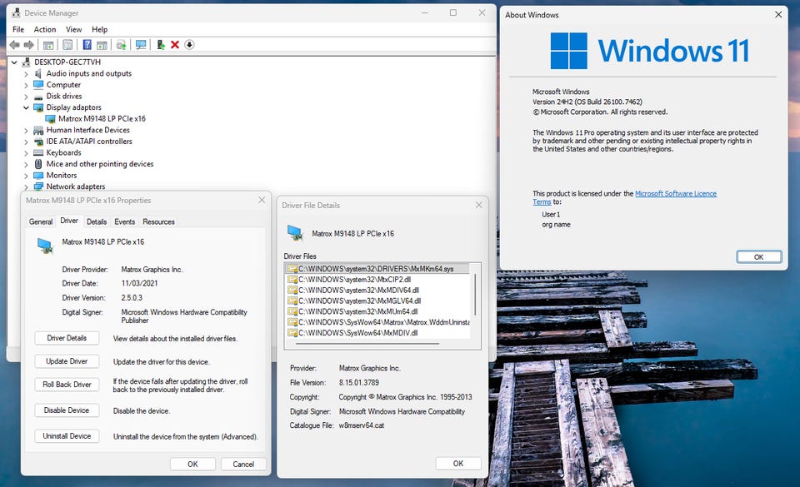Expand the Keyboards category
800x487 pixels.
[x=26, y=153]
